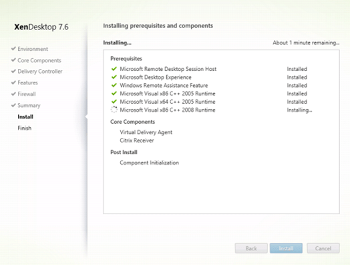Image resolution: width=350 pixels, height=265 pixels.
Task: Click spinner beside x86 C++ 2008 Runtime
Action: (x=114, y=110)
